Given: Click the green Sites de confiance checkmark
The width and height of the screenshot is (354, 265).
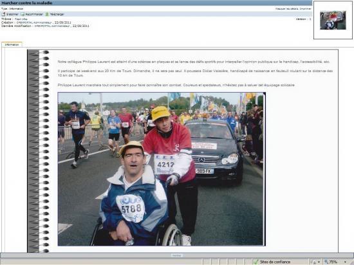Looking at the screenshot, I should (x=256, y=262).
